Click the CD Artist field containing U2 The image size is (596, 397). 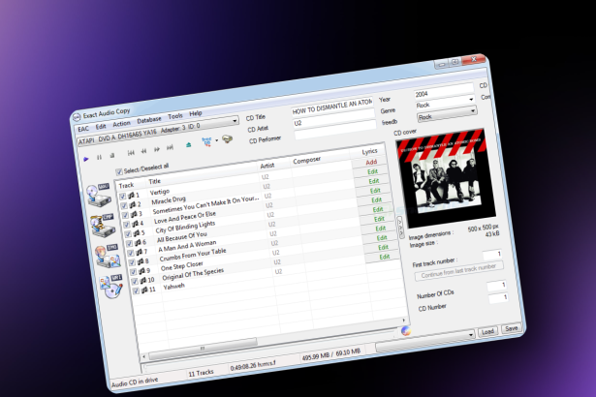tap(334, 118)
